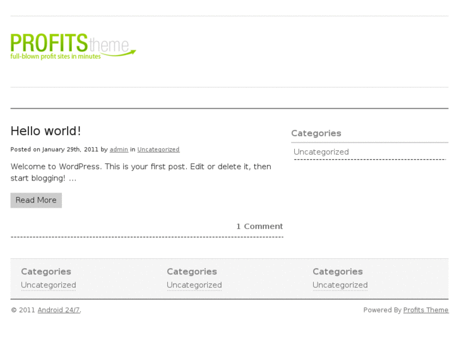Screen dimensions: 459x344
Task: Click the Profits Theme logo
Action: point(73,46)
